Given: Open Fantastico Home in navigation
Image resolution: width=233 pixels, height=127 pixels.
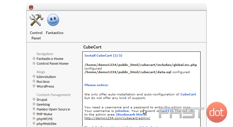Looking at the screenshot, I should point(50,59).
